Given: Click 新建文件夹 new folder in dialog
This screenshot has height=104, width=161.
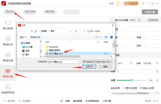Looking at the screenshot, I should coord(35,37).
